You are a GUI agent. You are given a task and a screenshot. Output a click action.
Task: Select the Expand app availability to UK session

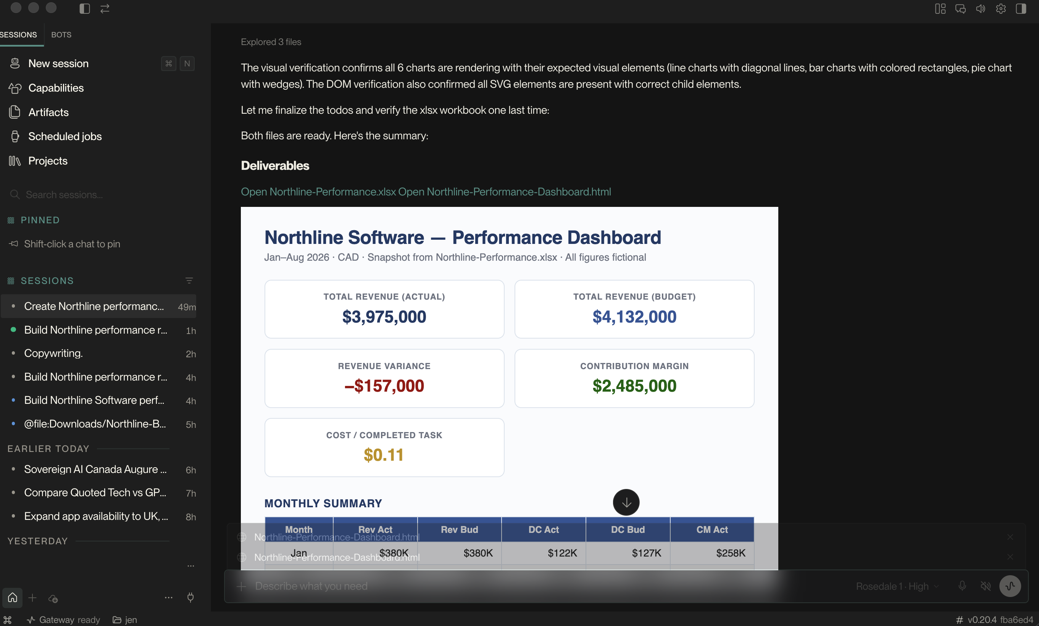point(99,516)
